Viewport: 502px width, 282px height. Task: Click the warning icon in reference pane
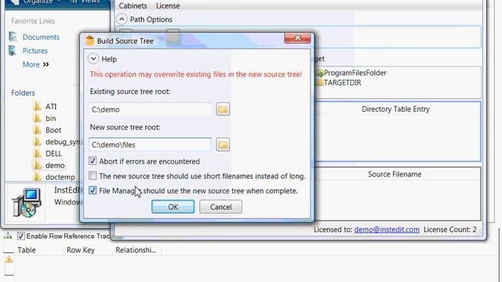pyautogui.click(x=9, y=259)
